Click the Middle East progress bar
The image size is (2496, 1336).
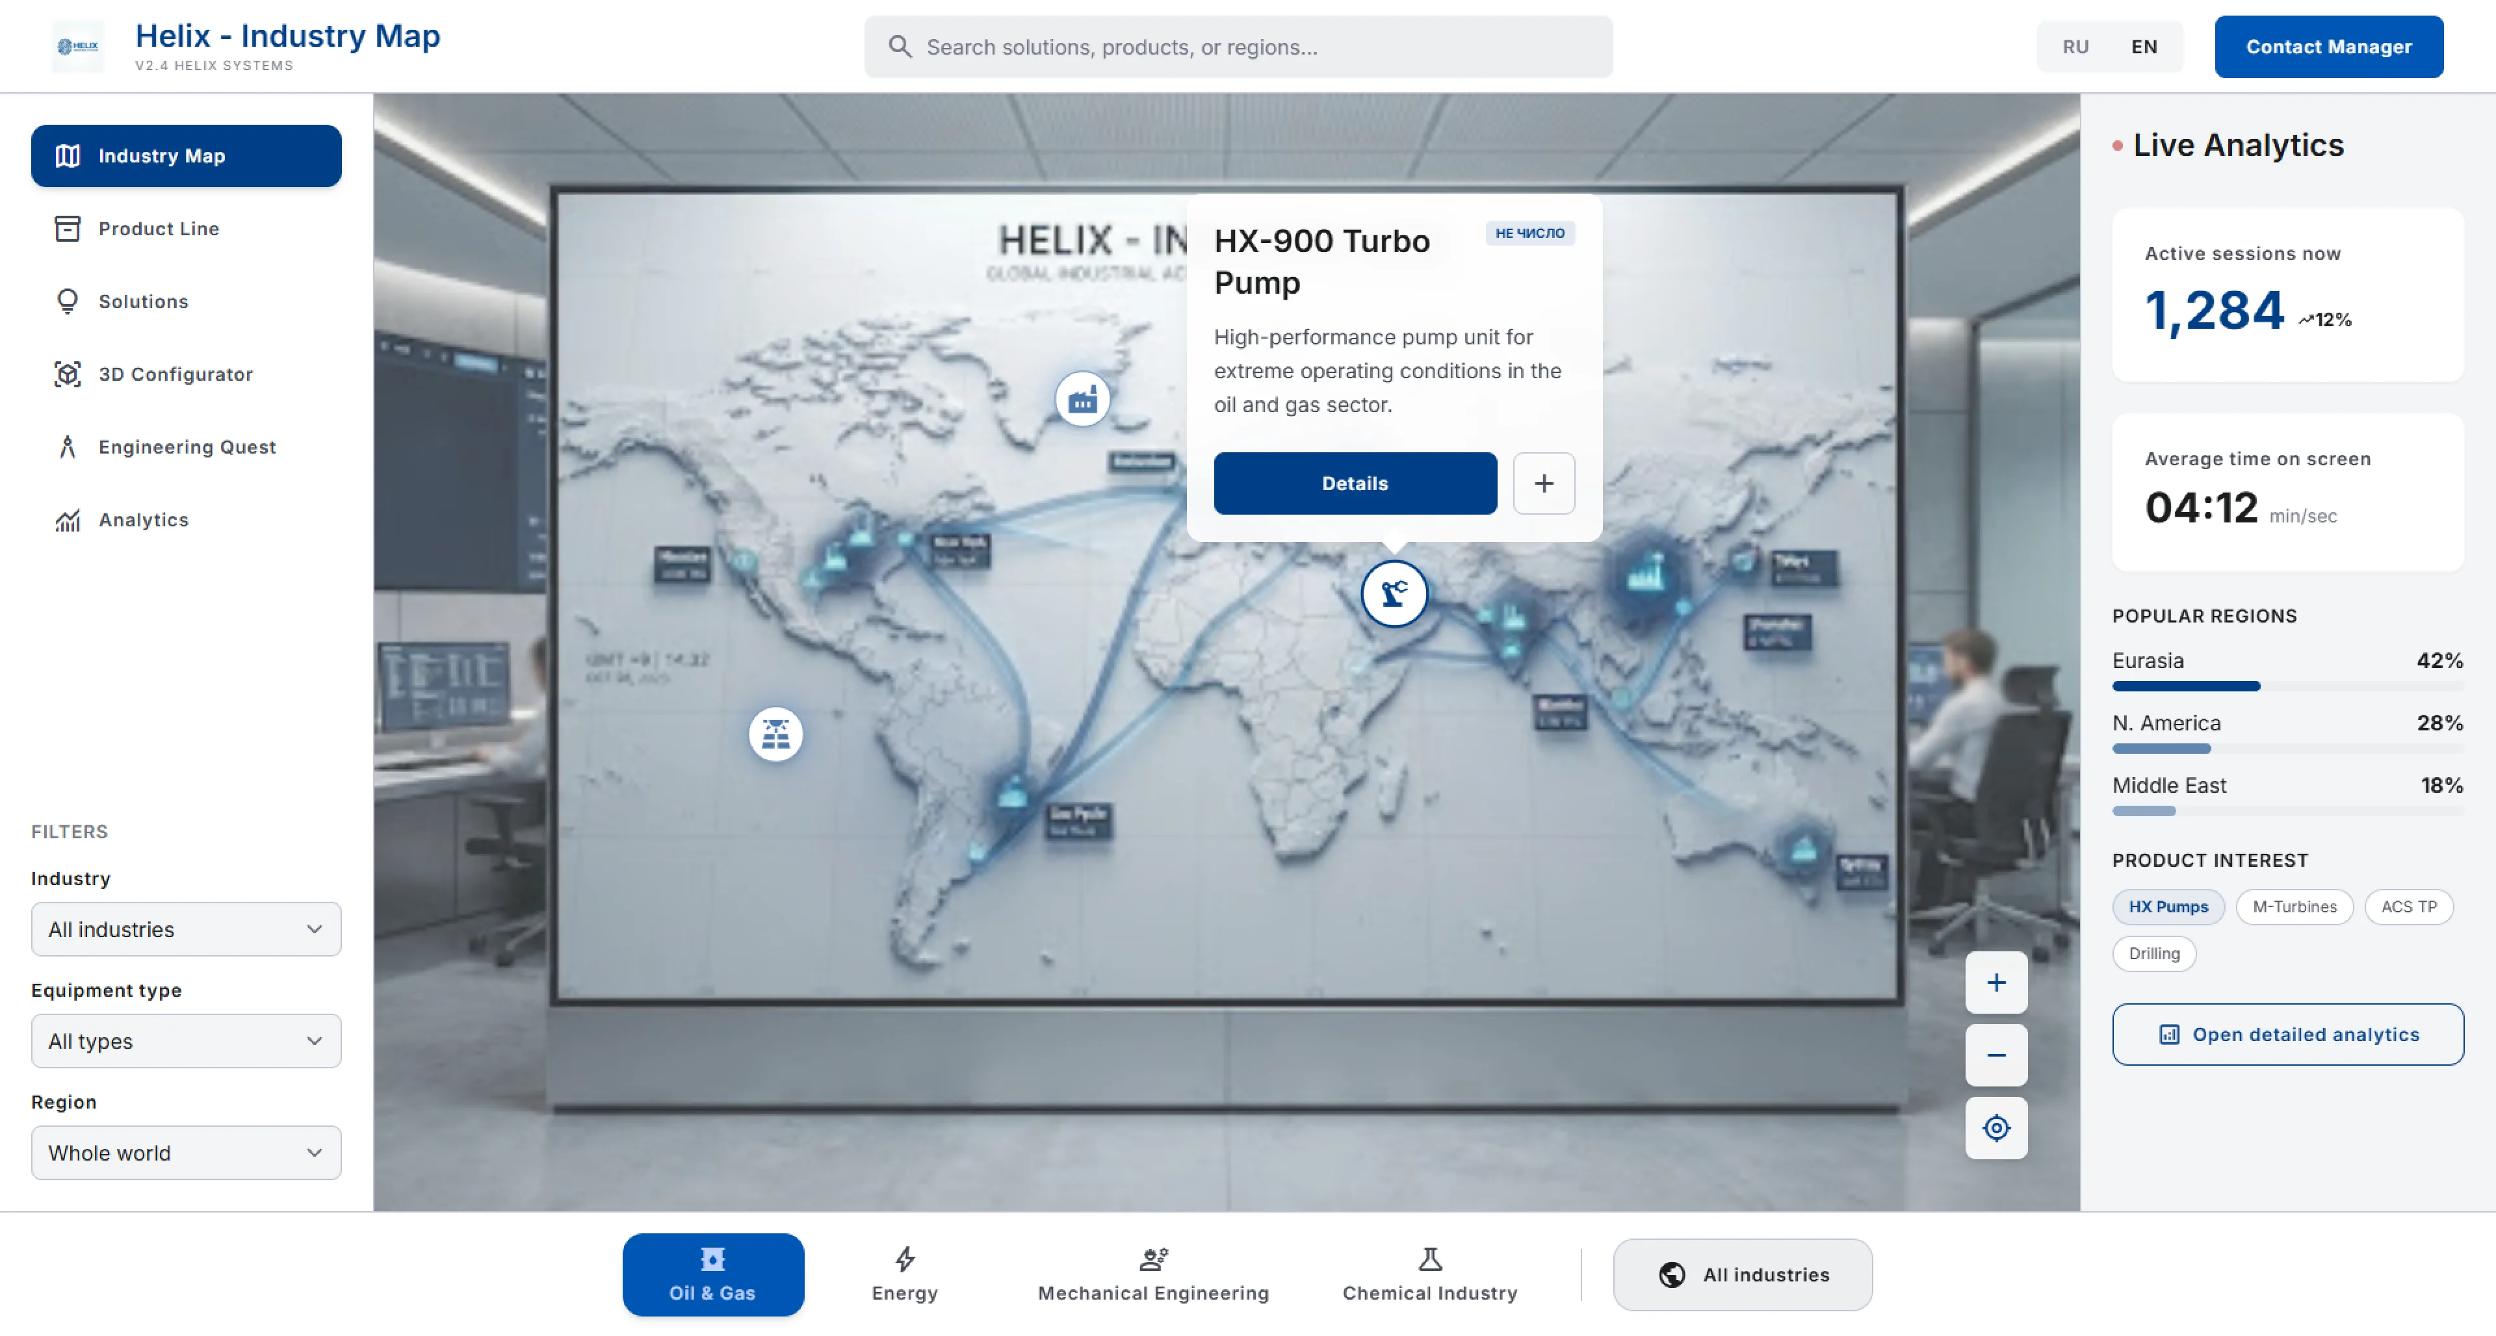[2288, 811]
